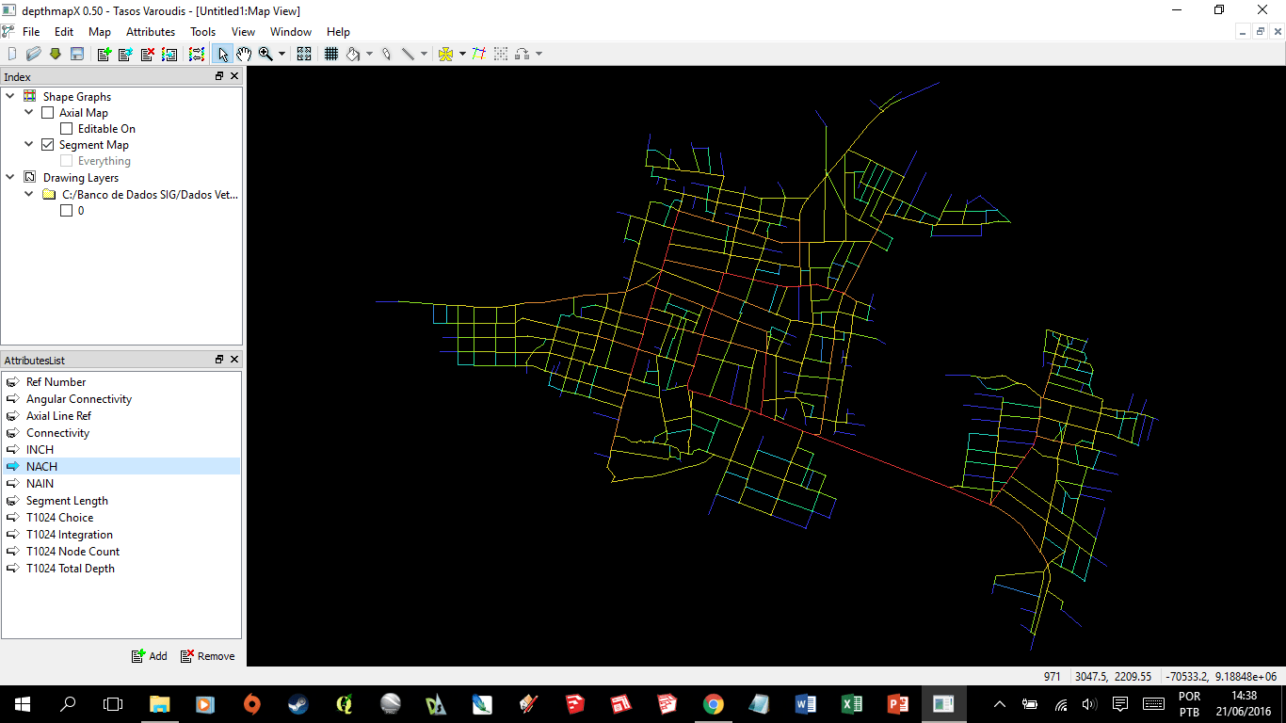Collapse the Shape Graphs tree node
Screen dimensions: 1286x723
[11, 96]
